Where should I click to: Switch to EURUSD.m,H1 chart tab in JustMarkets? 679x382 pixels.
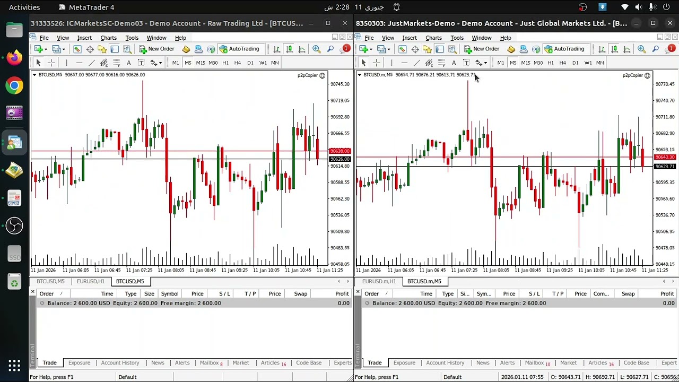[x=379, y=281]
